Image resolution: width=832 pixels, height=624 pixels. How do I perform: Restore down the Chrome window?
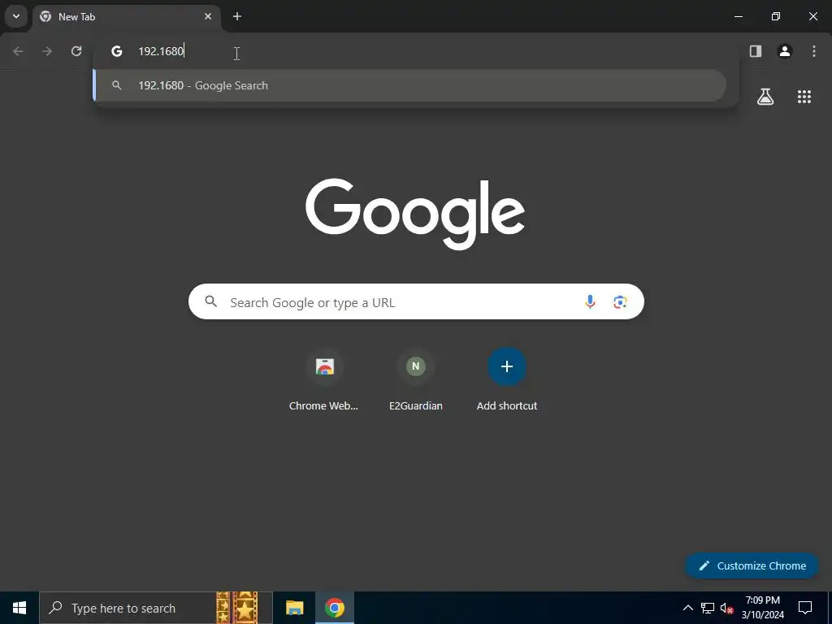tap(776, 16)
